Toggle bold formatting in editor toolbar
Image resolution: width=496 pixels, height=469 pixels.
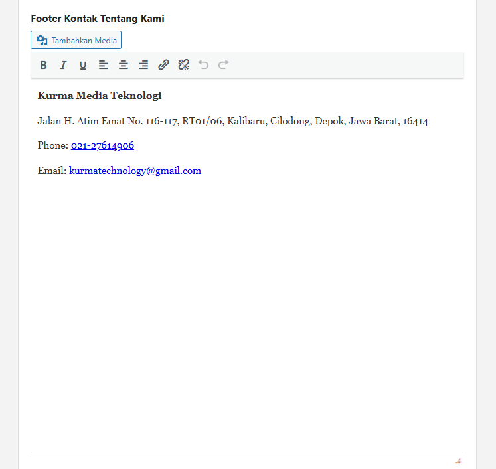point(44,65)
